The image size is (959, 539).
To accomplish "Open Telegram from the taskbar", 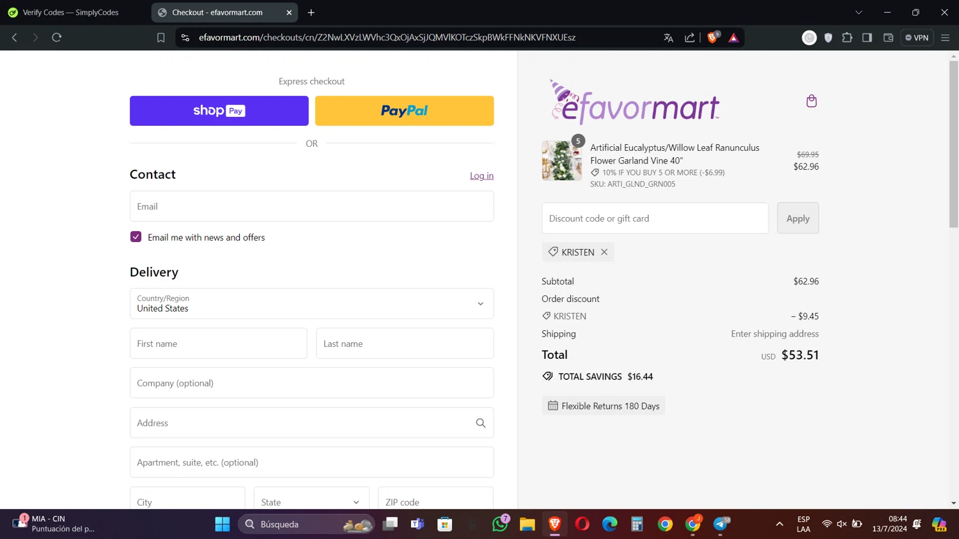I will point(721,524).
